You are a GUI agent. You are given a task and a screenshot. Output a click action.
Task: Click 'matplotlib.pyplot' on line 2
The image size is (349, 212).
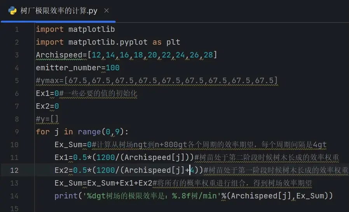click(x=108, y=42)
